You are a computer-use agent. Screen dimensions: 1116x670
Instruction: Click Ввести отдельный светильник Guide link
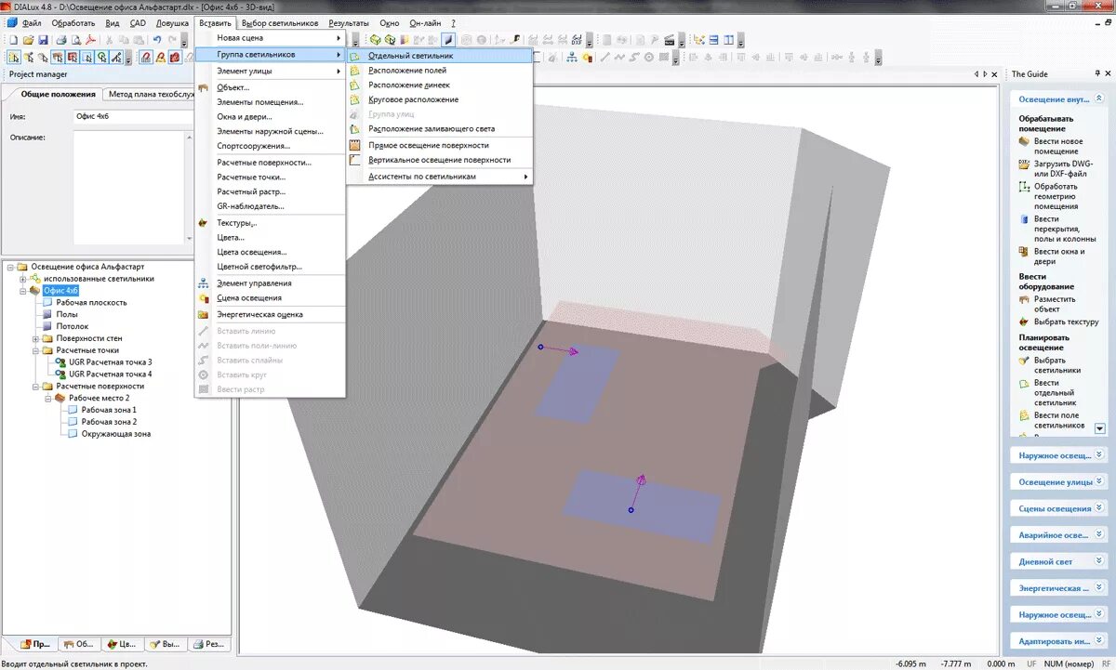(1056, 392)
